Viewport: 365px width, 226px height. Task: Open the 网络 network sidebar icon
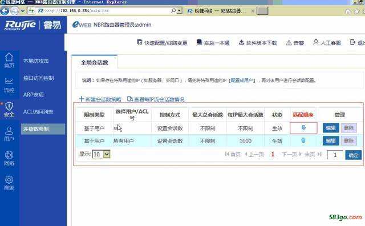[9, 159]
